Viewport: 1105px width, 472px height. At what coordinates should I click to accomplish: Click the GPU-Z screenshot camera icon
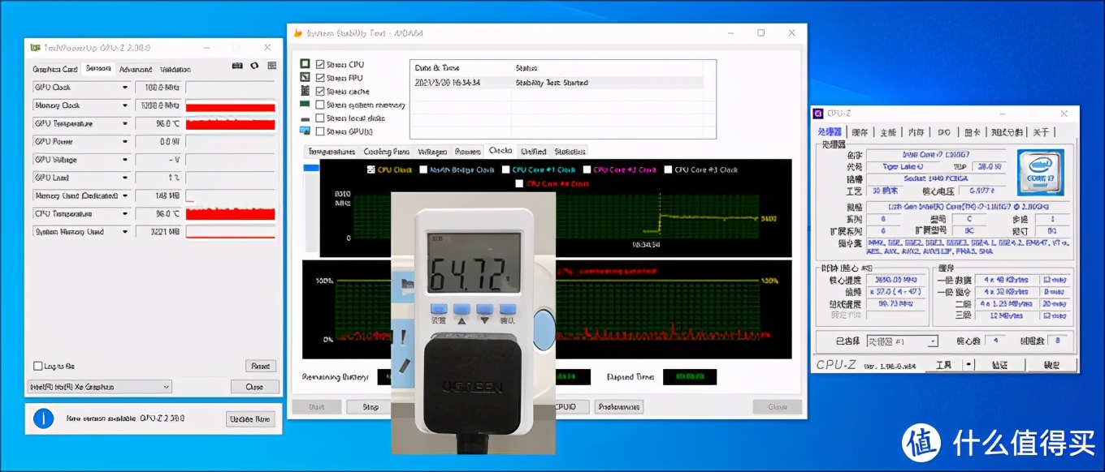click(x=236, y=66)
